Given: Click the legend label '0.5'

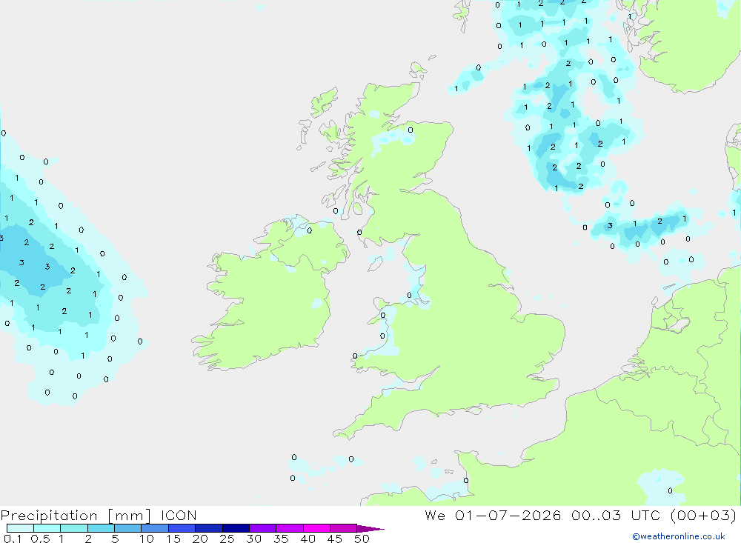Looking at the screenshot, I should click(40, 539).
